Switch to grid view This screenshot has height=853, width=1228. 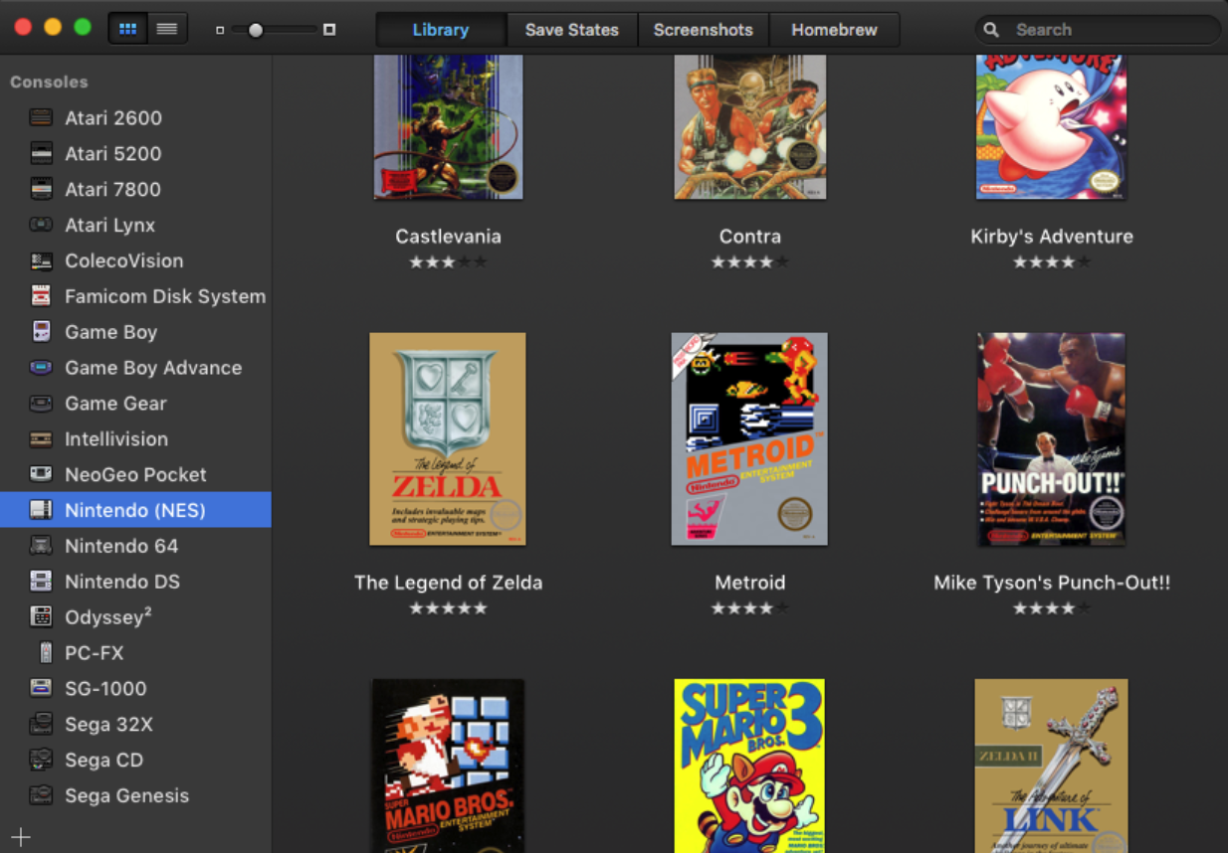pos(128,29)
